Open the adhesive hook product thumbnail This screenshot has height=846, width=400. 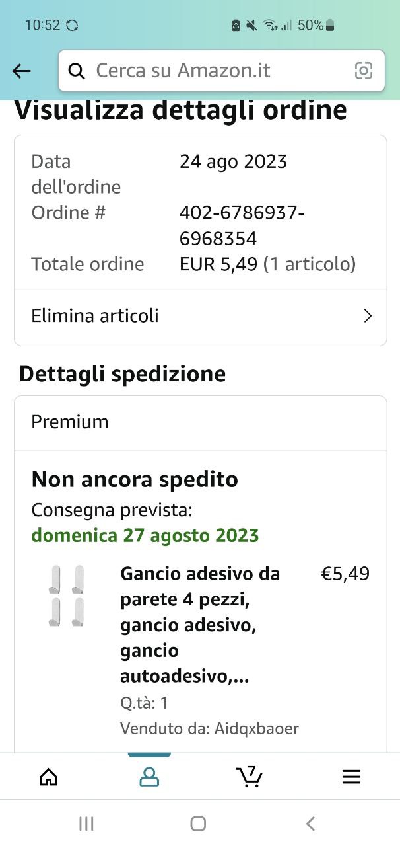click(67, 596)
